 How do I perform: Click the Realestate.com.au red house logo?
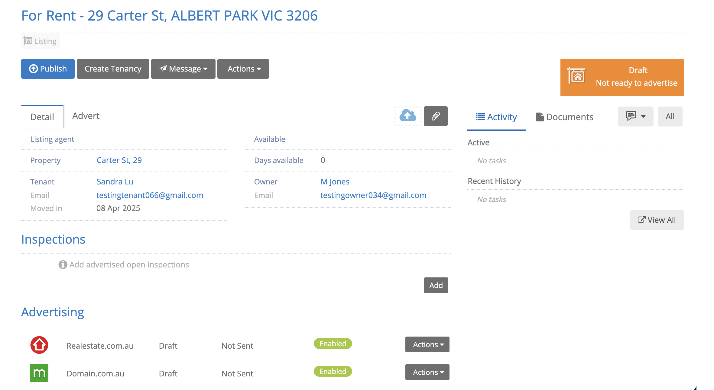(x=39, y=345)
